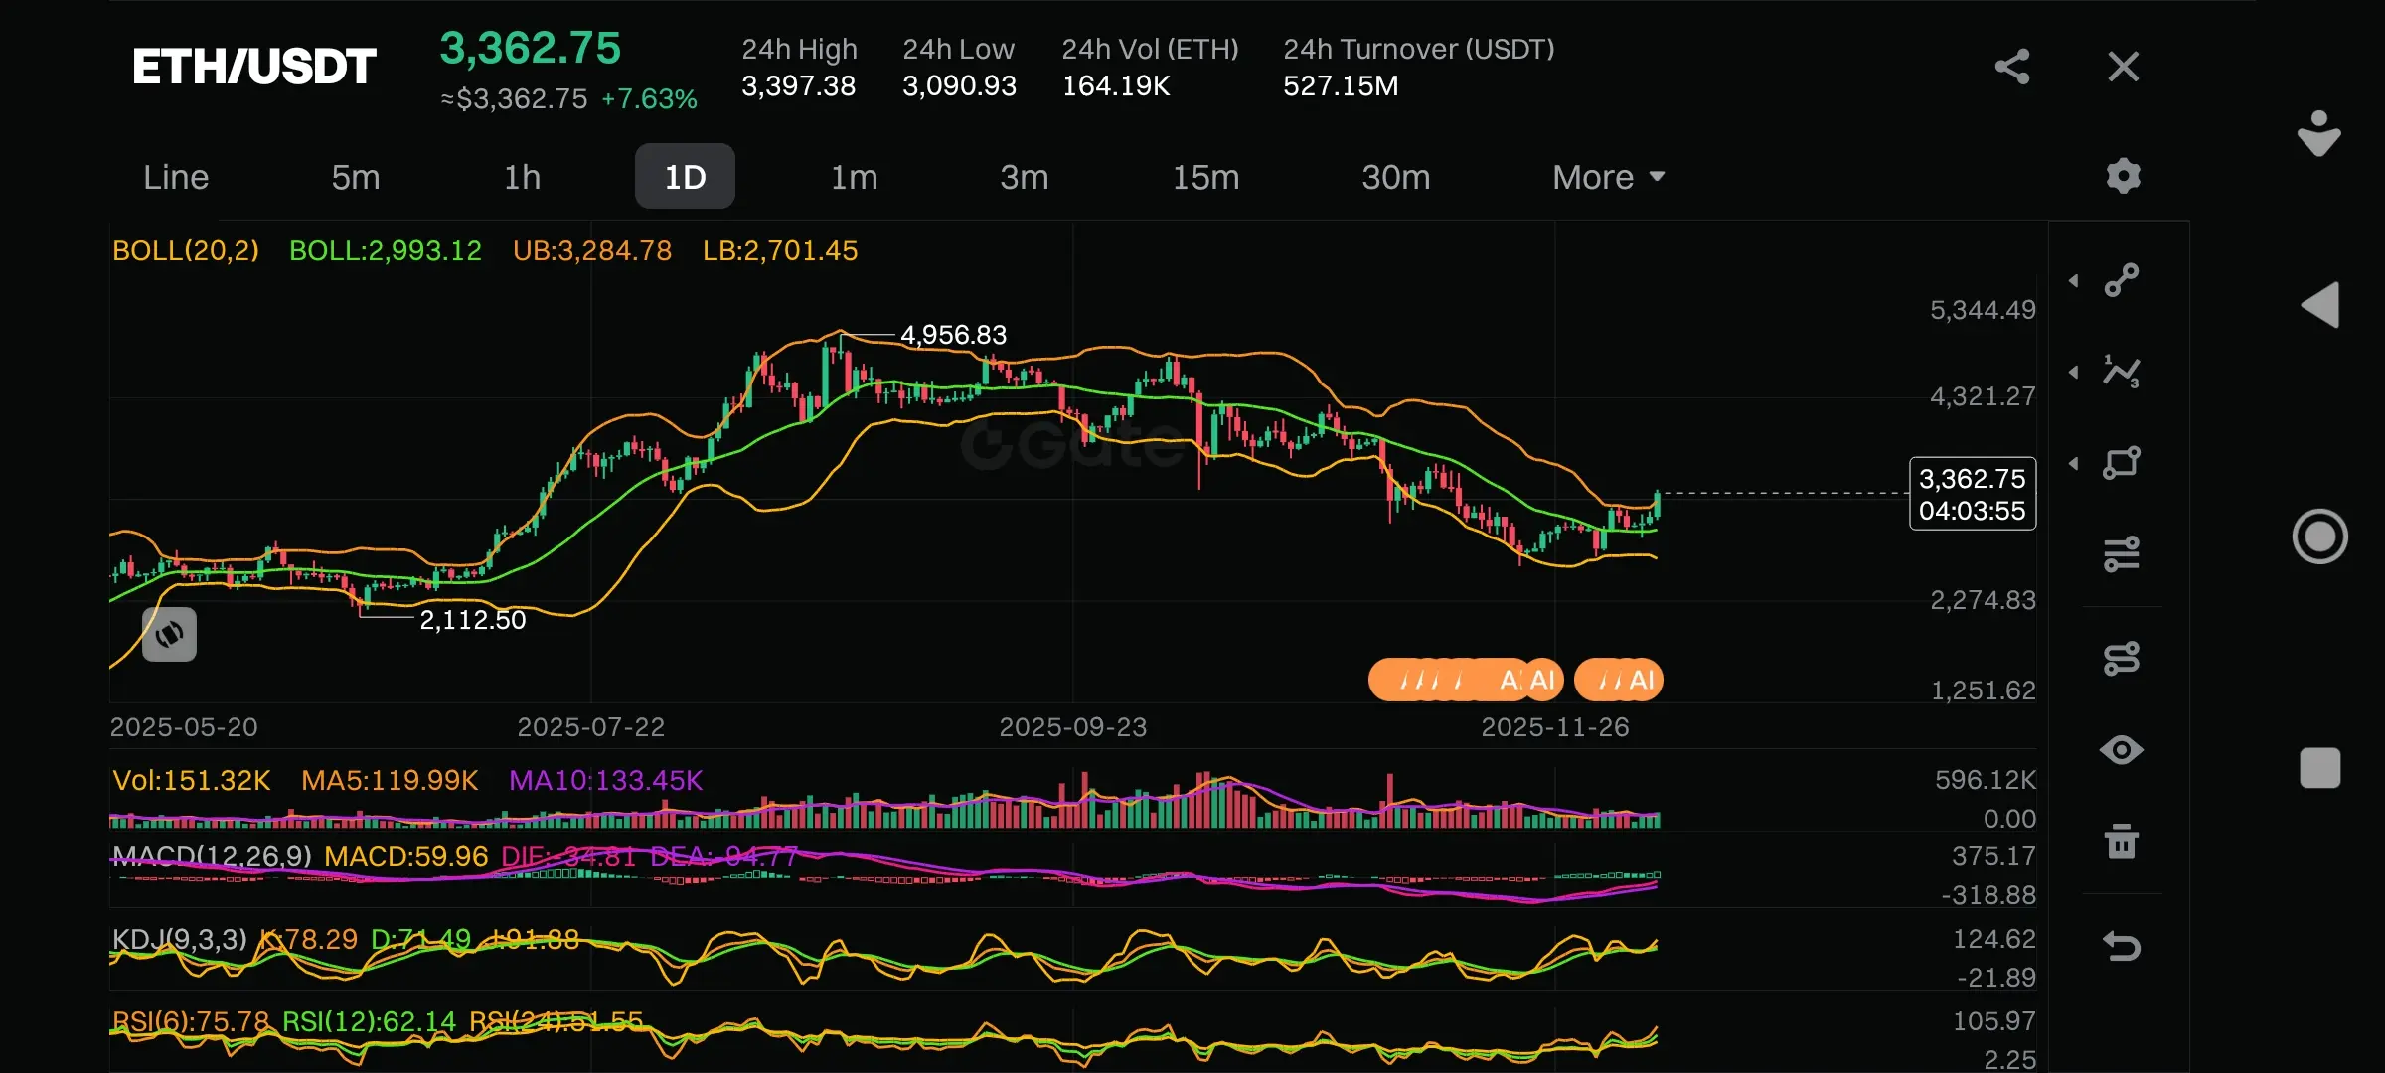The image size is (2385, 1073).
Task: Delete drawings with the trash icon
Action: coord(2122,842)
